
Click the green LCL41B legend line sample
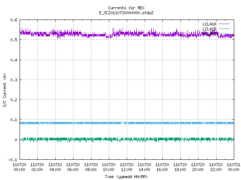(x=224, y=28)
